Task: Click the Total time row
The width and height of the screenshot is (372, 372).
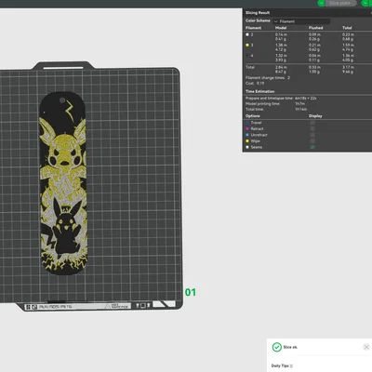Action: tap(276, 110)
